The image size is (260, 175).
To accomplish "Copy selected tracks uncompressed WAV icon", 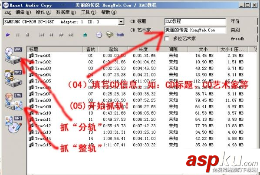I will [13, 56].
